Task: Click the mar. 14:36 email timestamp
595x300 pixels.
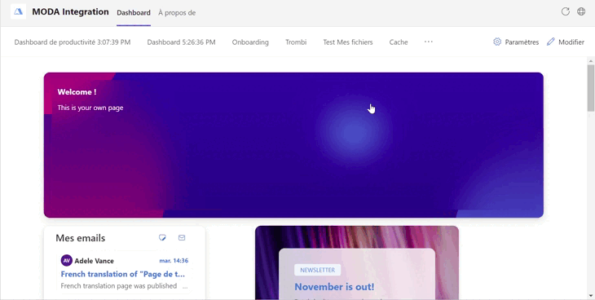Action: pos(174,261)
